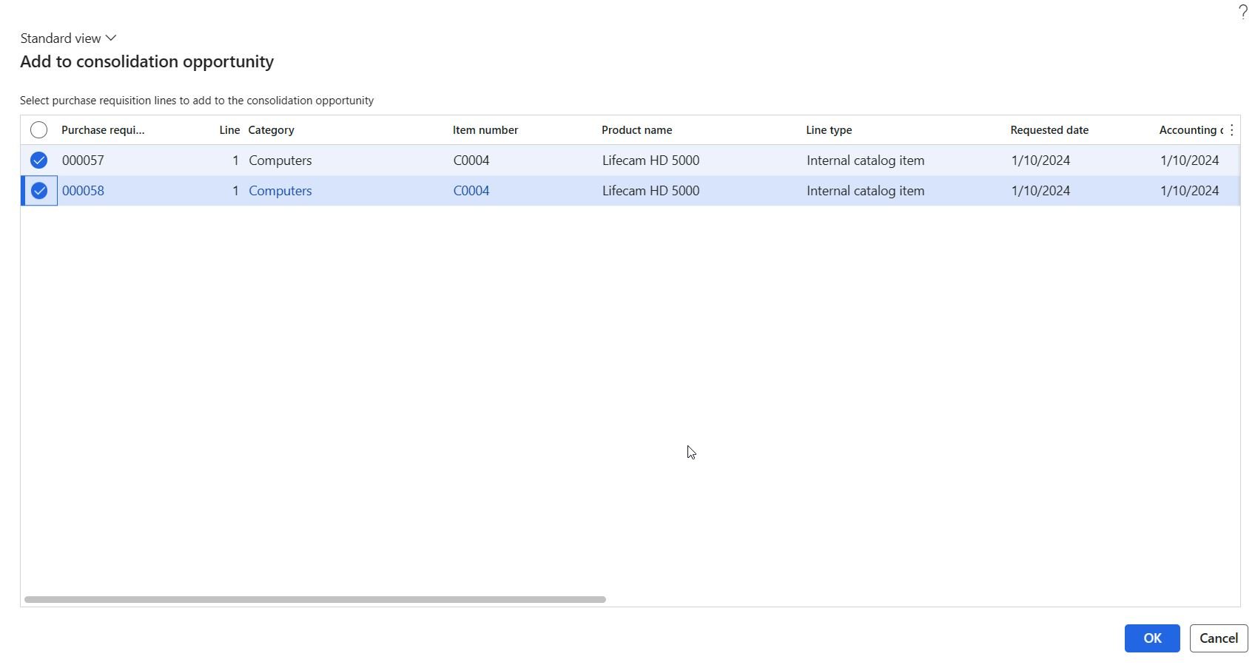Uncheck the row 000057 checkbox
1255x665 pixels.
point(38,161)
